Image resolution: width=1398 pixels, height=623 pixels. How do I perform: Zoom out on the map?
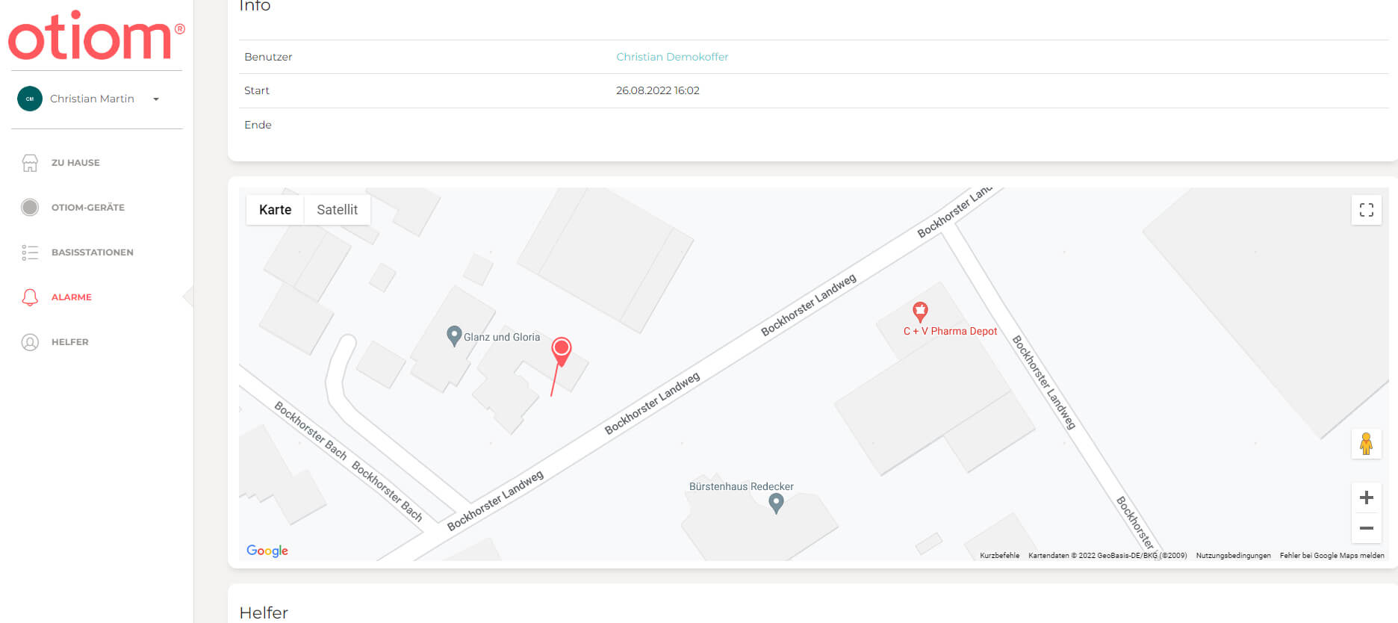[1366, 528]
